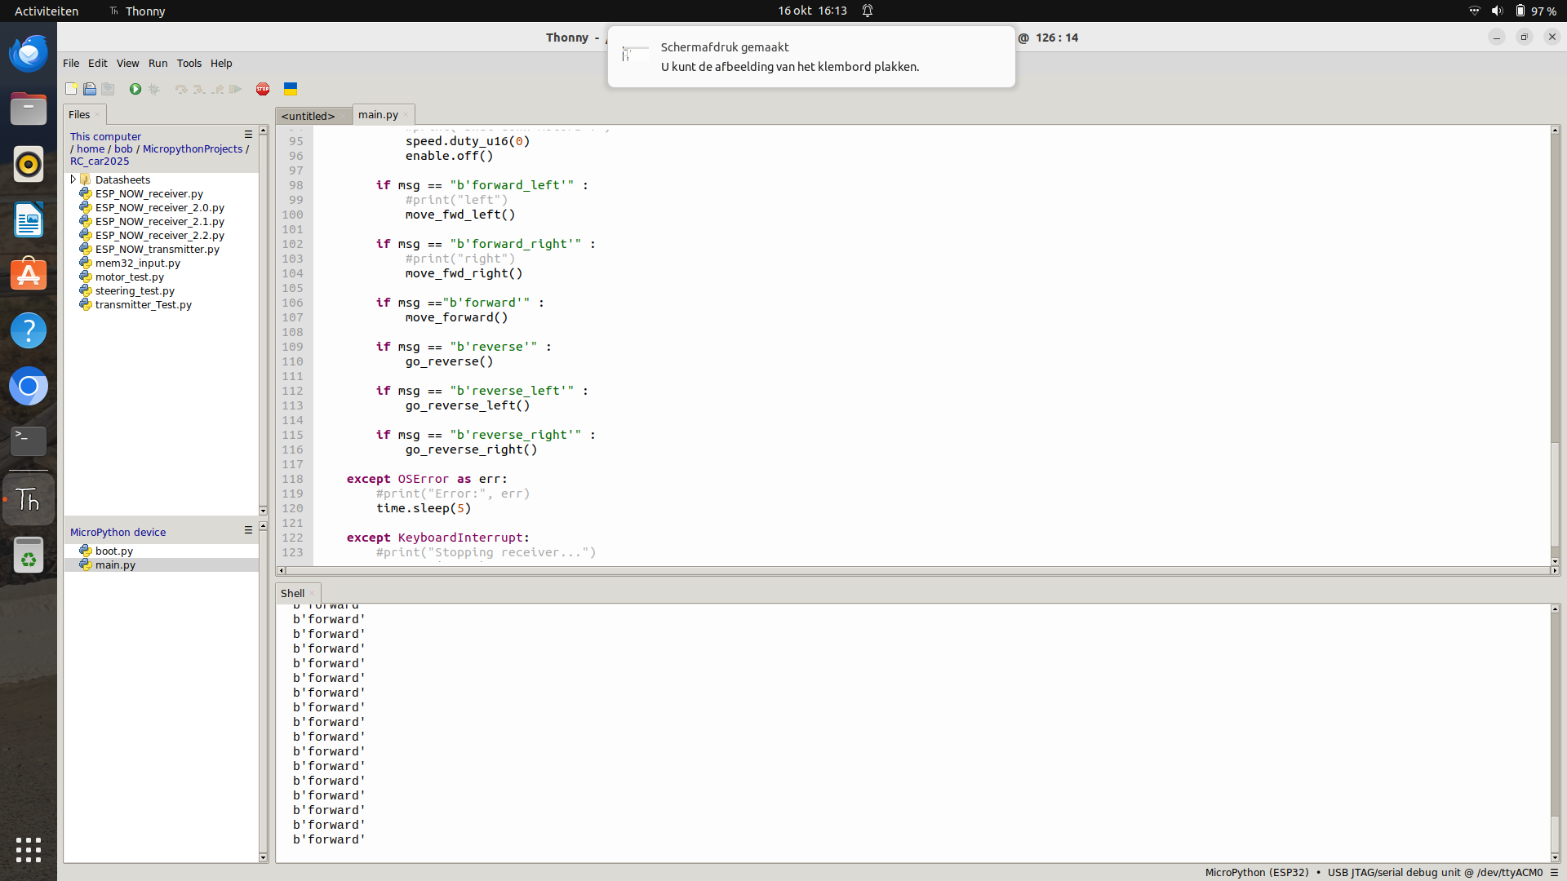
Task: Click the editor horizontal scrollbar
Action: [x=917, y=570]
